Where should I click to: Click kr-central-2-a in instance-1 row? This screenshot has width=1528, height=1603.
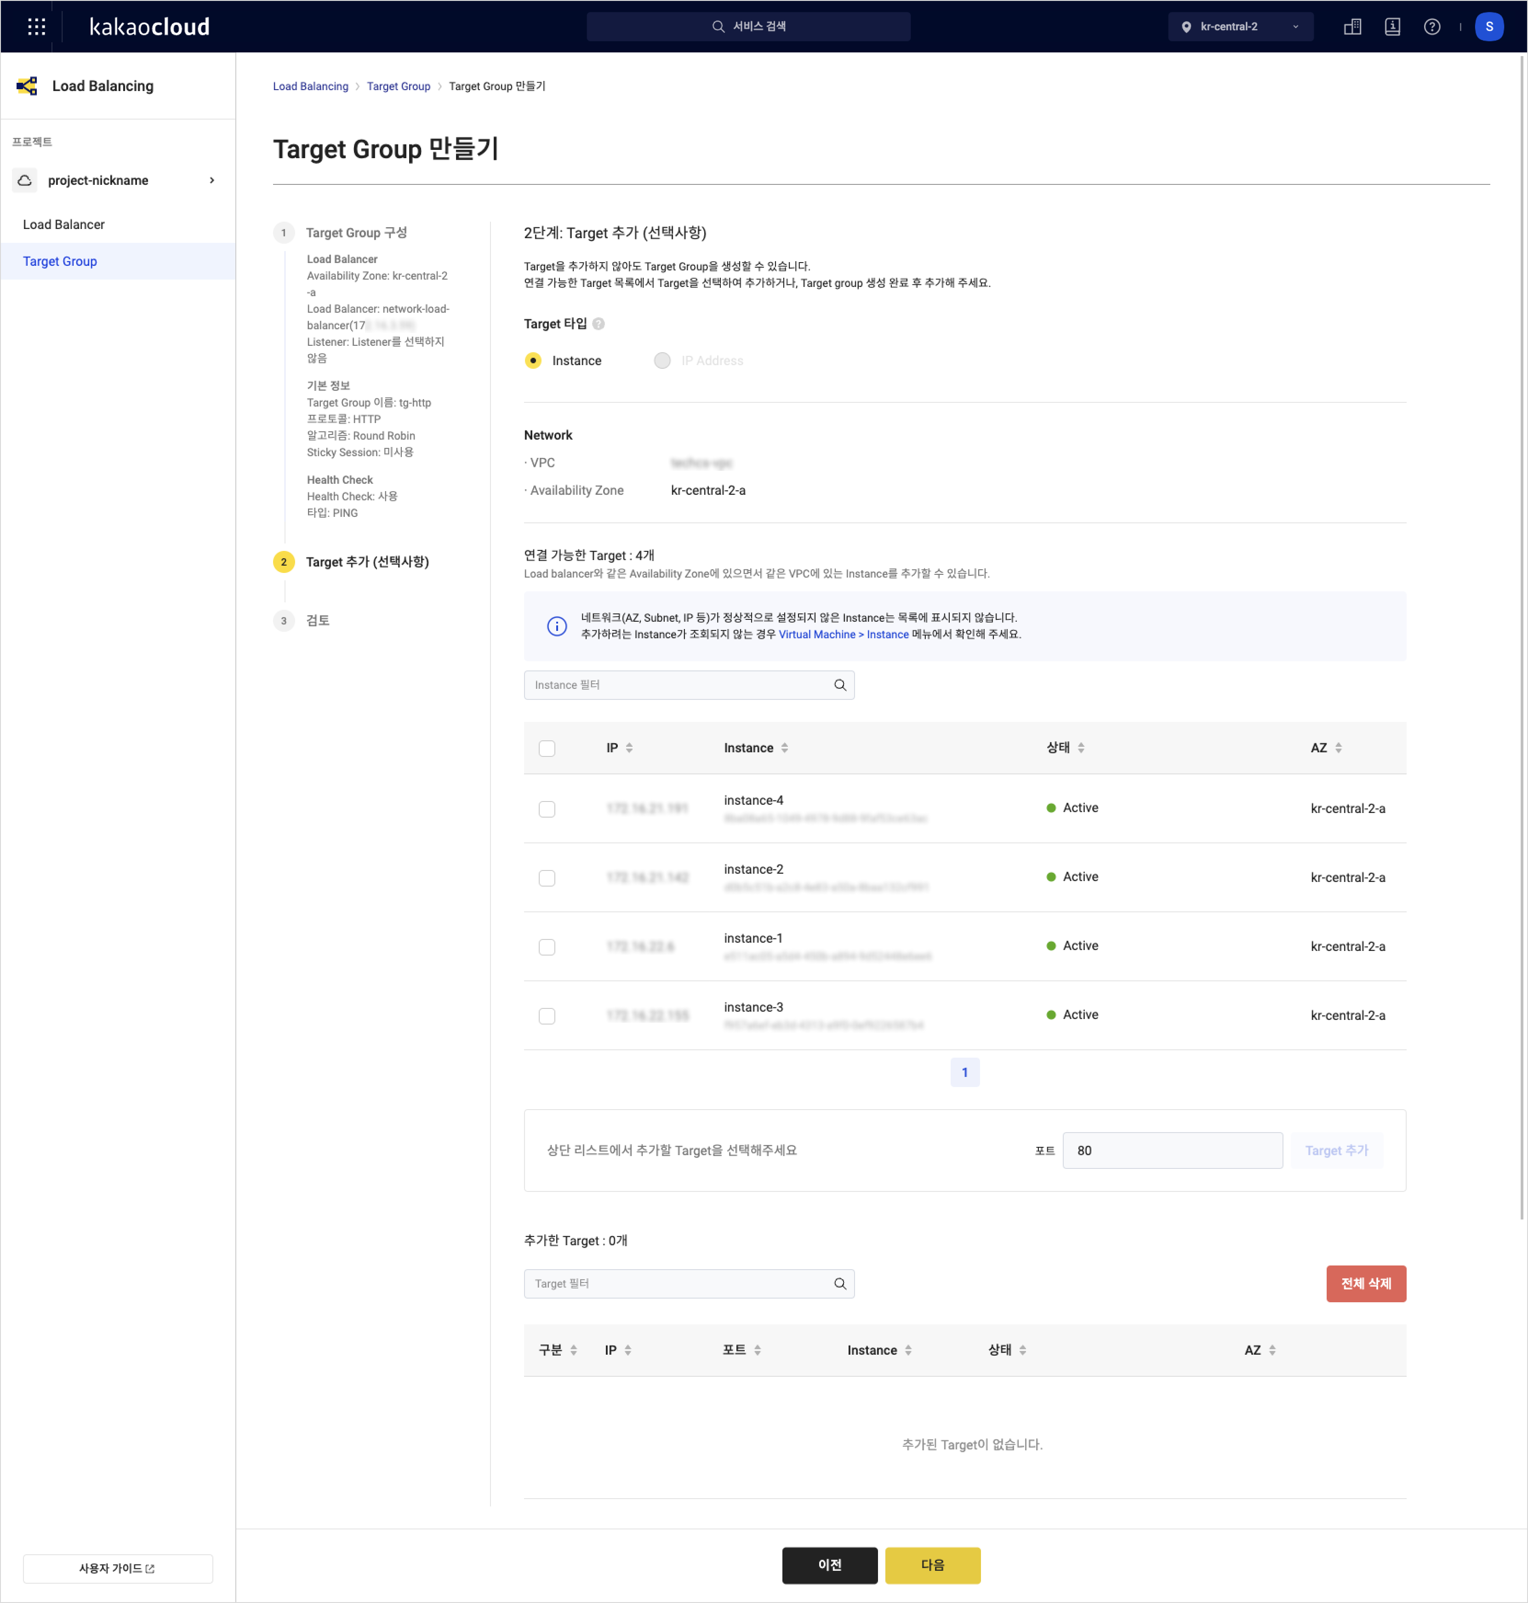coord(1347,947)
